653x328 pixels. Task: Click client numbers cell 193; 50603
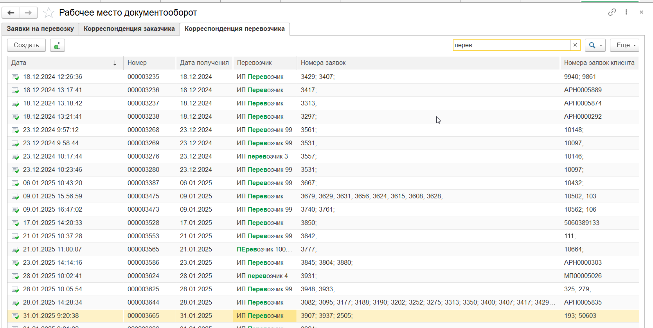[x=599, y=316]
